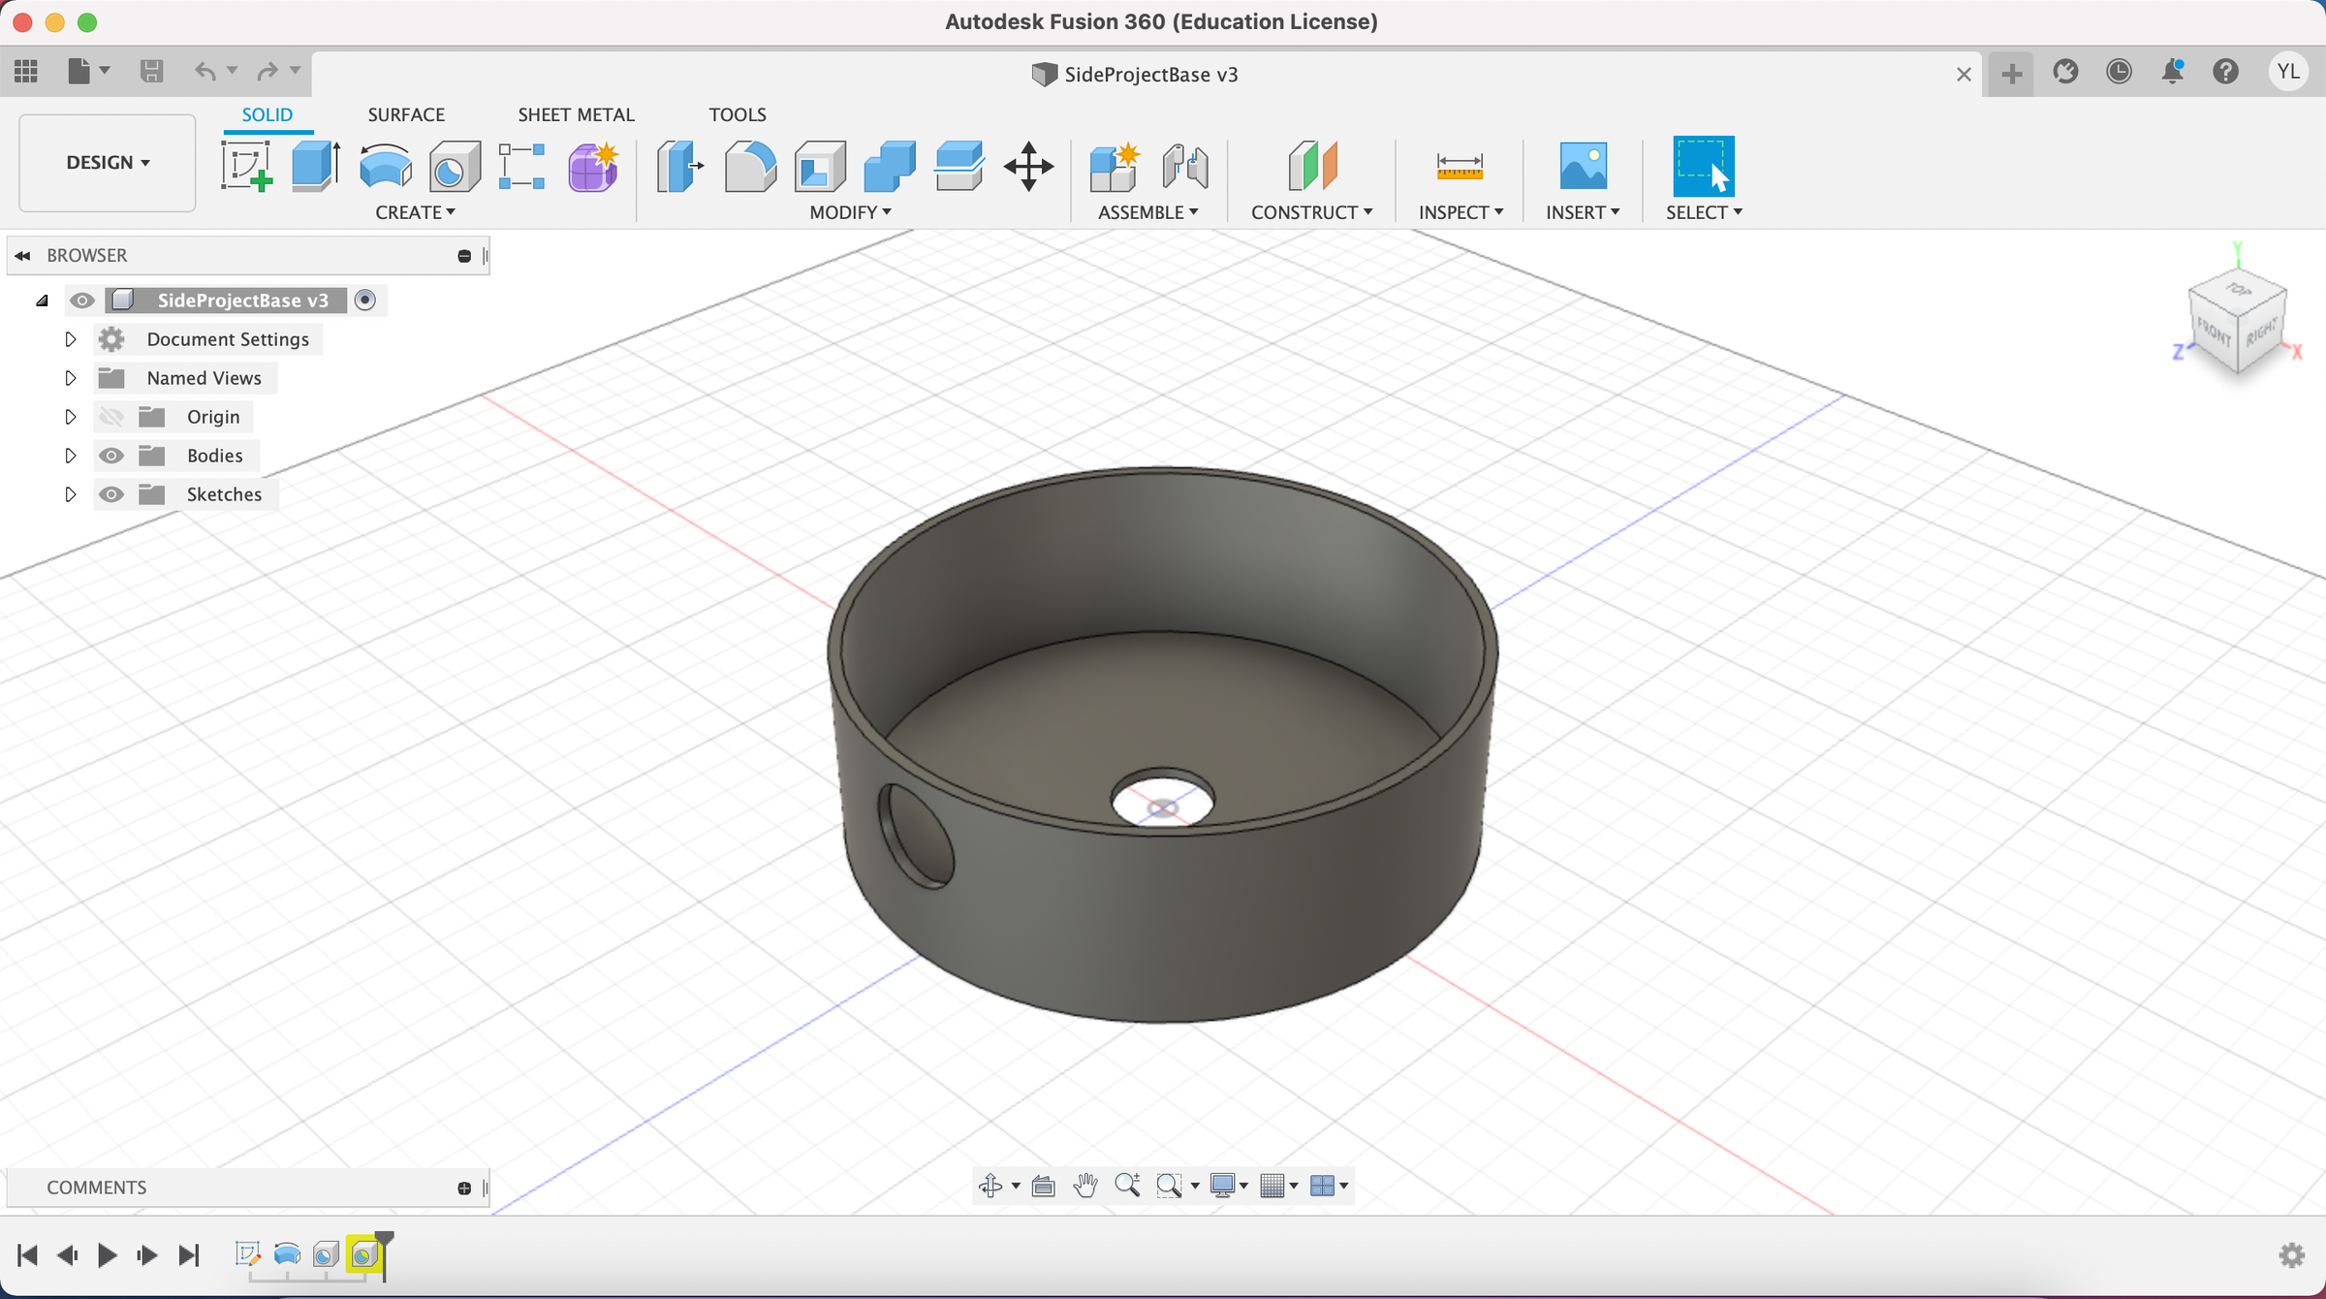Click the Play button in timeline

coord(107,1255)
